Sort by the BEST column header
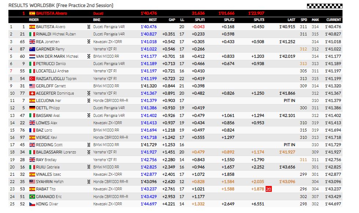This screenshot has width=359, height=213. (x=153, y=20)
